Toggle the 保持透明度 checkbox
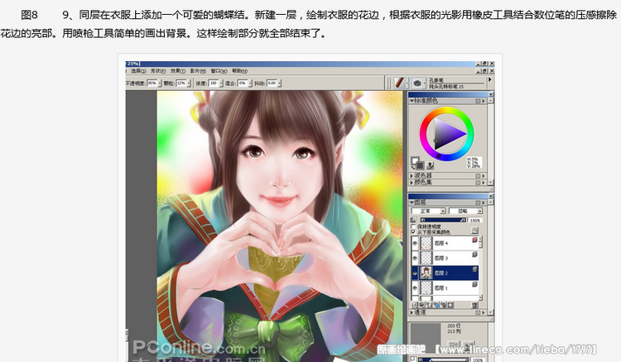This screenshot has width=621, height=362. [x=414, y=226]
